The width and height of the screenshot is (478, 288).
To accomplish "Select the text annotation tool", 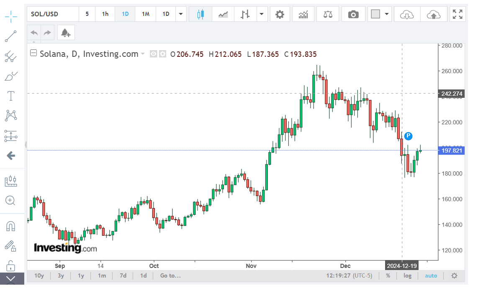I will click(10, 96).
